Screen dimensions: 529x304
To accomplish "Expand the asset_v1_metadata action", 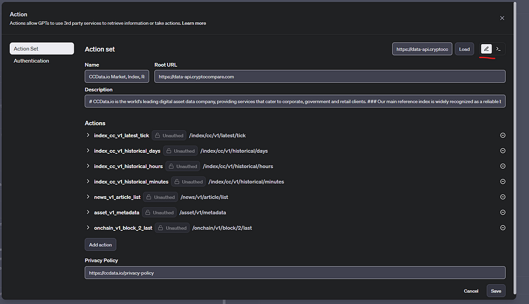I will click(88, 212).
